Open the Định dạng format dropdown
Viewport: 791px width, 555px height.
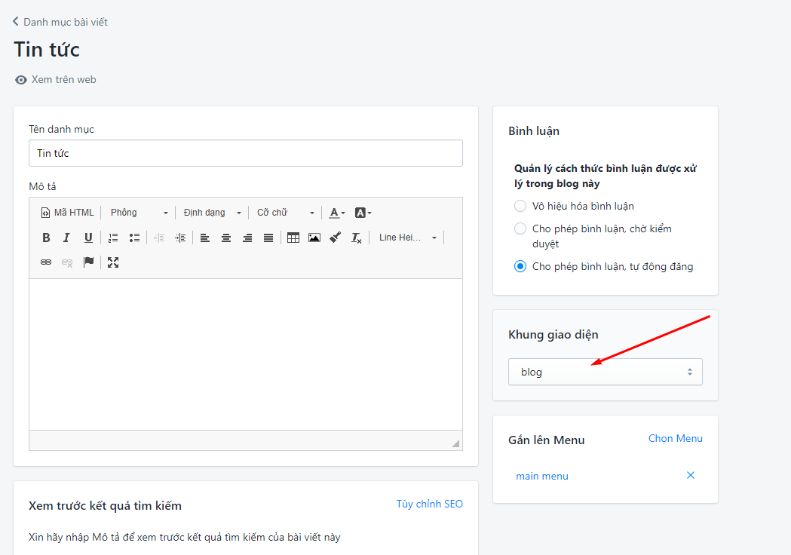213,213
